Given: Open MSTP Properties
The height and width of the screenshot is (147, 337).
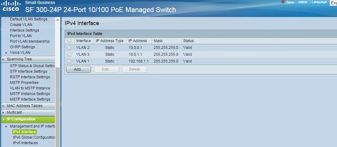Looking at the screenshot, I should click(x=24, y=83).
